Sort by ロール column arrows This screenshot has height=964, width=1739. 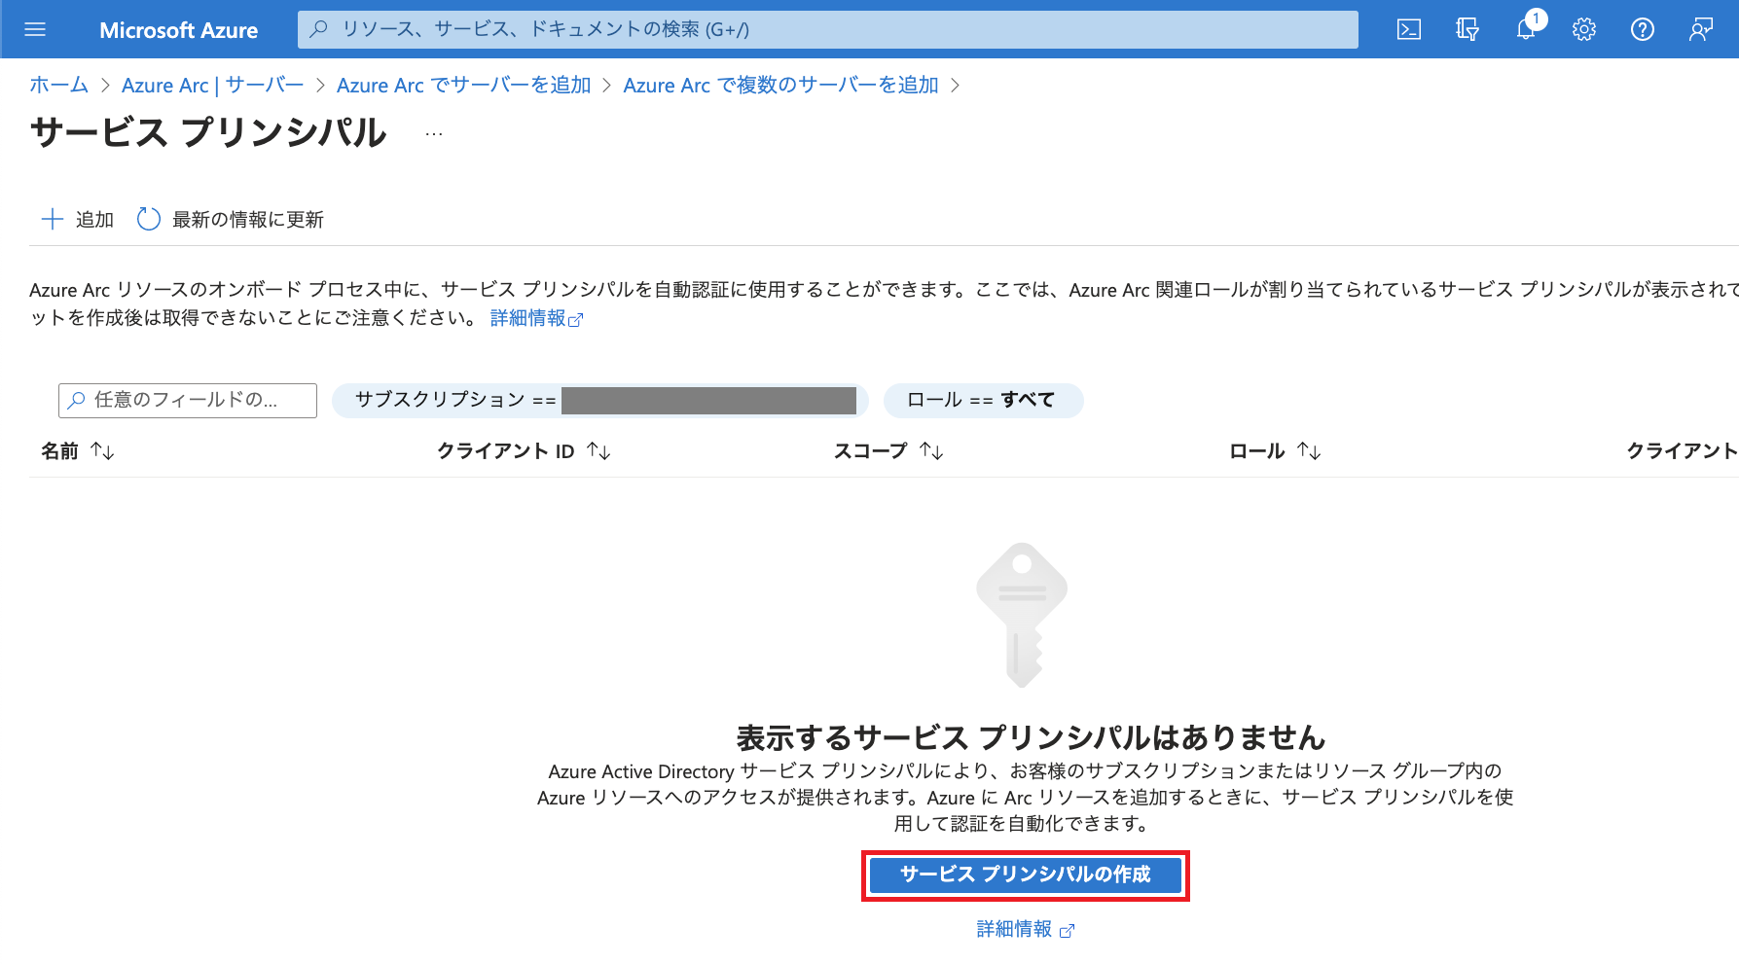pyautogui.click(x=1309, y=451)
